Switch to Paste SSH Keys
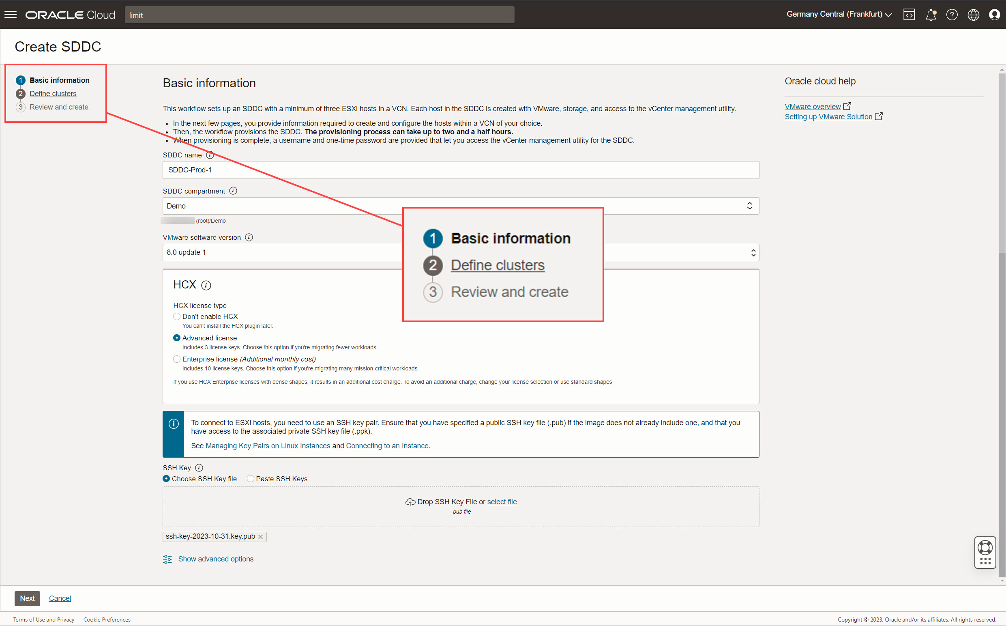 pos(250,479)
